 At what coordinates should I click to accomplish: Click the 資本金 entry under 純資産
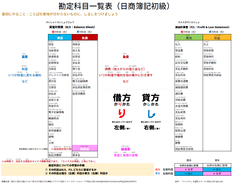(x=76, y=155)
